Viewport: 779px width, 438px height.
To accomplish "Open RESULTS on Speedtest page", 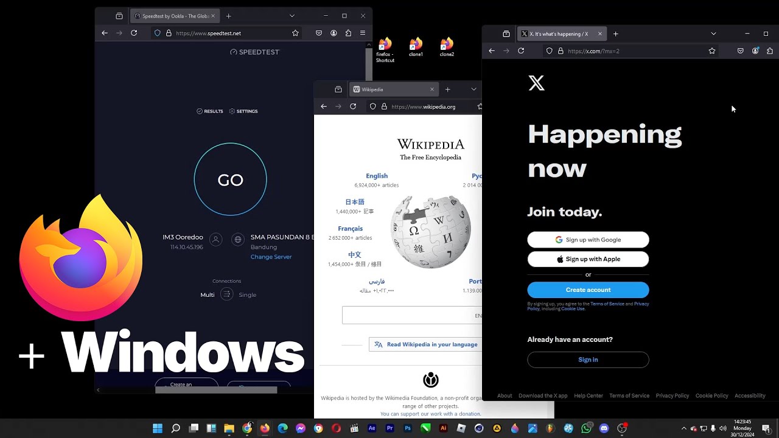I will [x=210, y=111].
